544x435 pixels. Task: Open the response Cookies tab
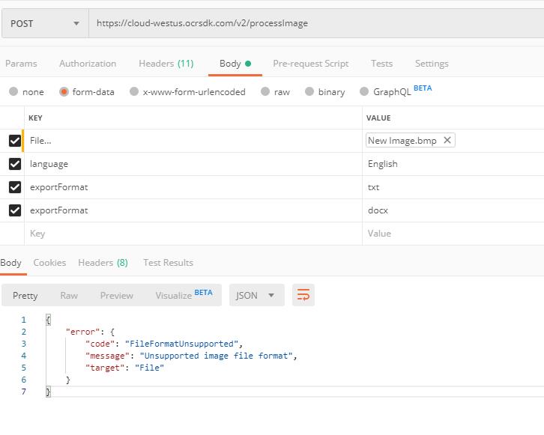click(x=49, y=263)
